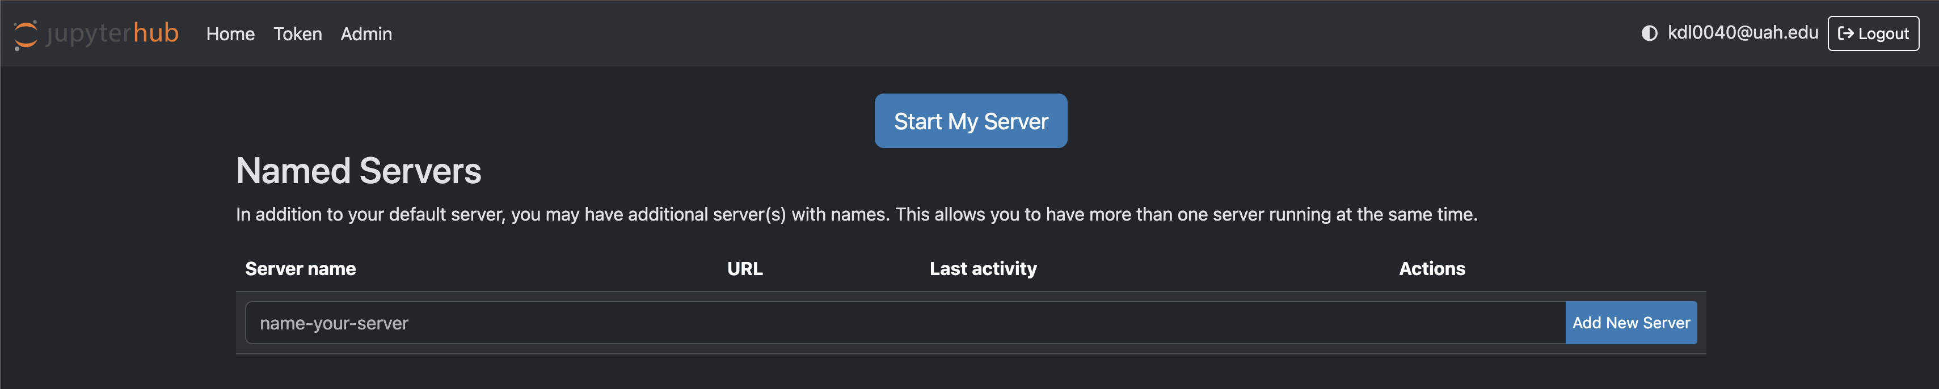Click the logout arrow icon
Viewport: 1939px width, 389px height.
pos(1845,33)
